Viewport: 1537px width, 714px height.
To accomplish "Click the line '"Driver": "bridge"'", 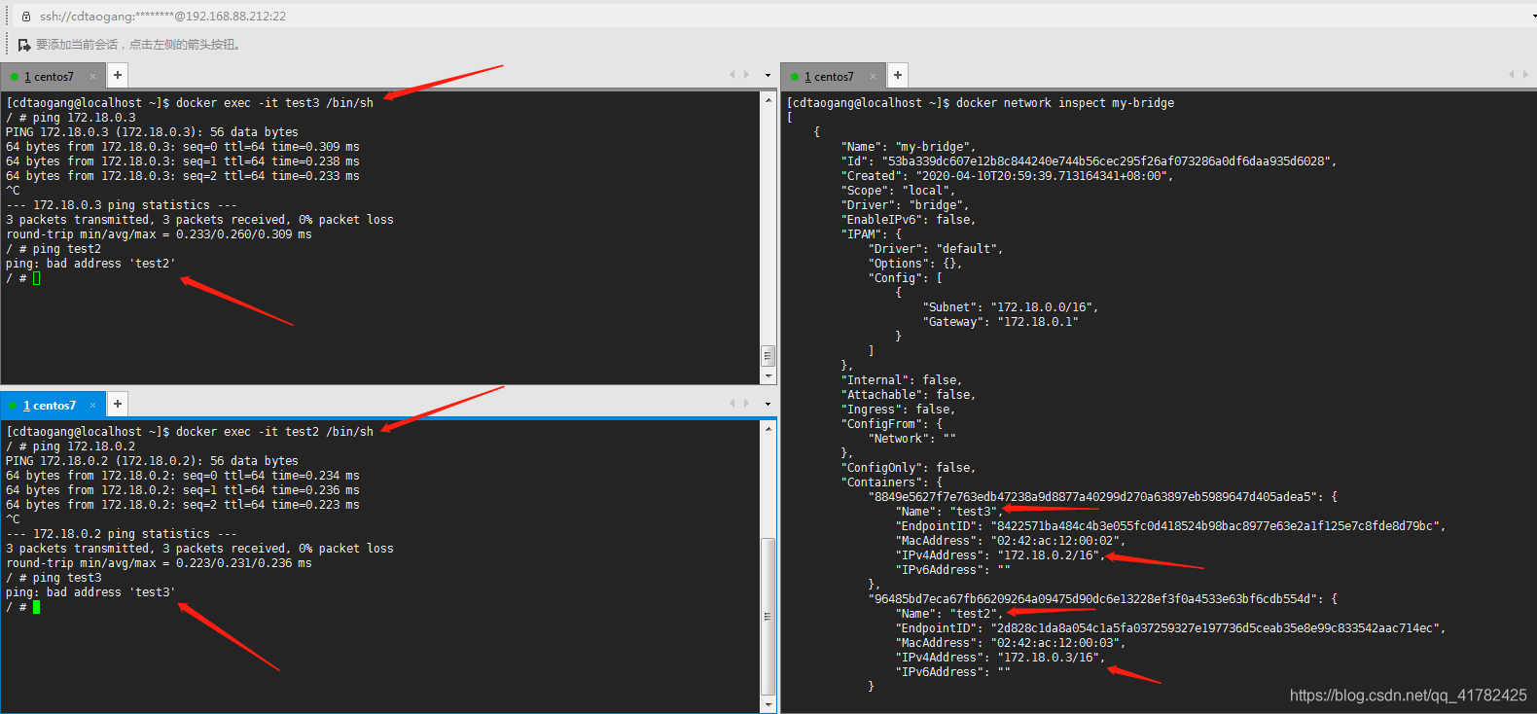I will (905, 205).
